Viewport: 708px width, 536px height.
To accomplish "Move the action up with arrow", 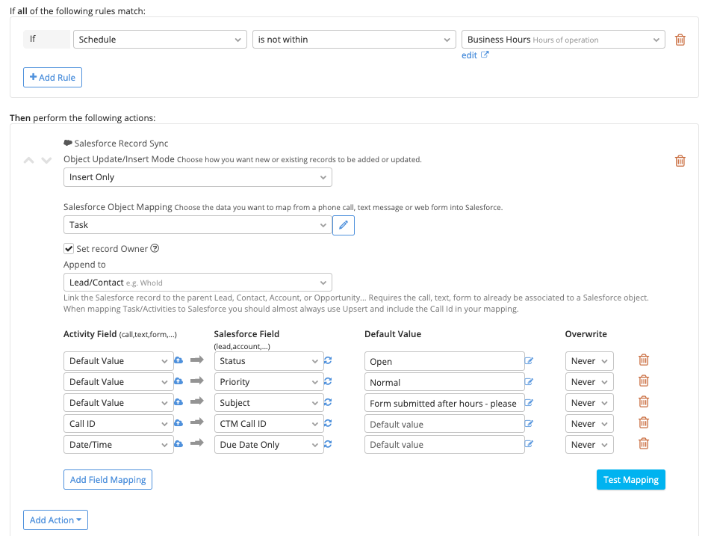I will click(x=29, y=161).
